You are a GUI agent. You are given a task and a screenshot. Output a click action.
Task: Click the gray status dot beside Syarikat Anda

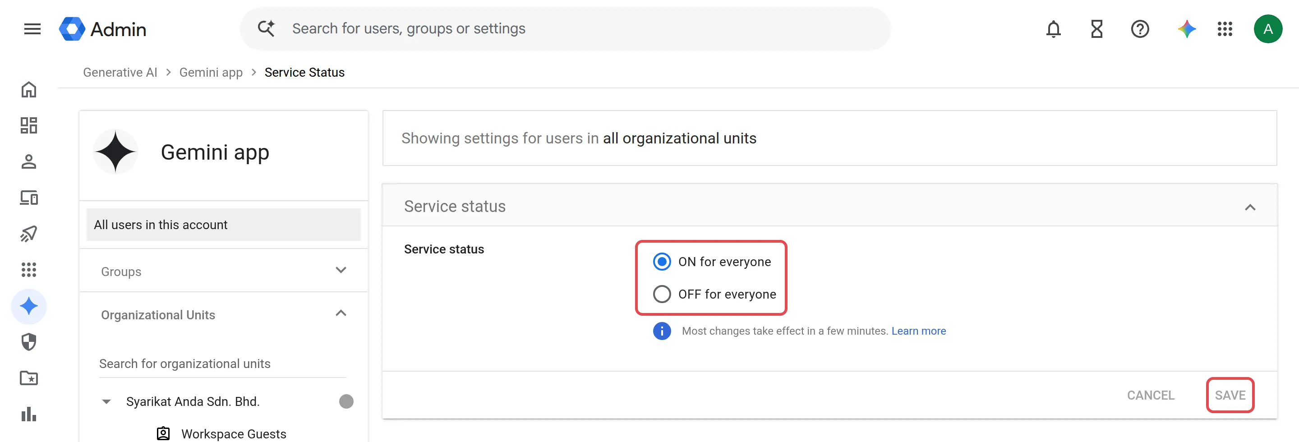346,402
